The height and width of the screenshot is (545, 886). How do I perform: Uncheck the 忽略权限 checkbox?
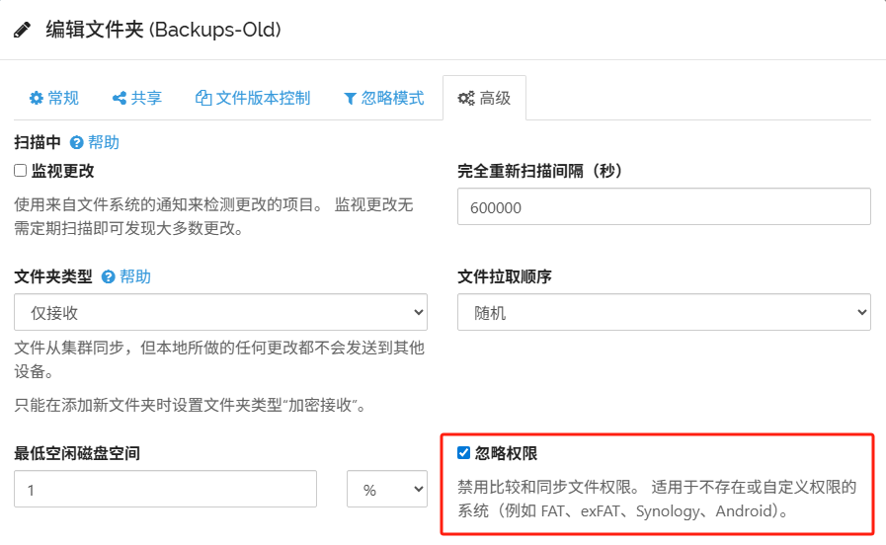pos(464,453)
